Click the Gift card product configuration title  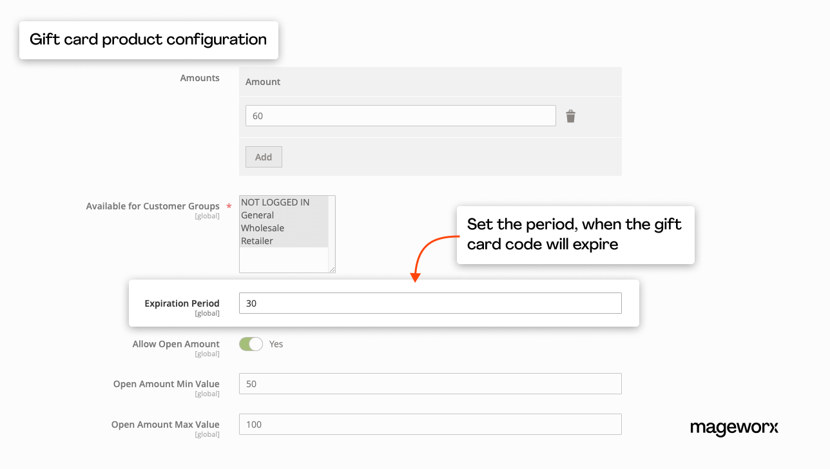click(x=148, y=40)
